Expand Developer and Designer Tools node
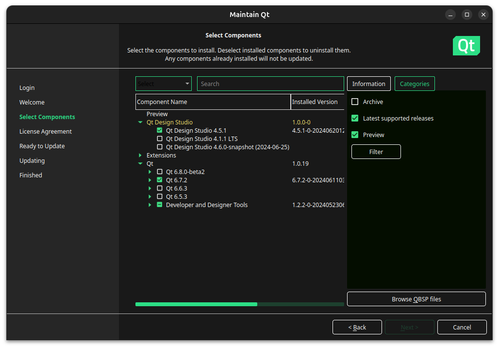The height and width of the screenshot is (348, 499). [x=150, y=205]
